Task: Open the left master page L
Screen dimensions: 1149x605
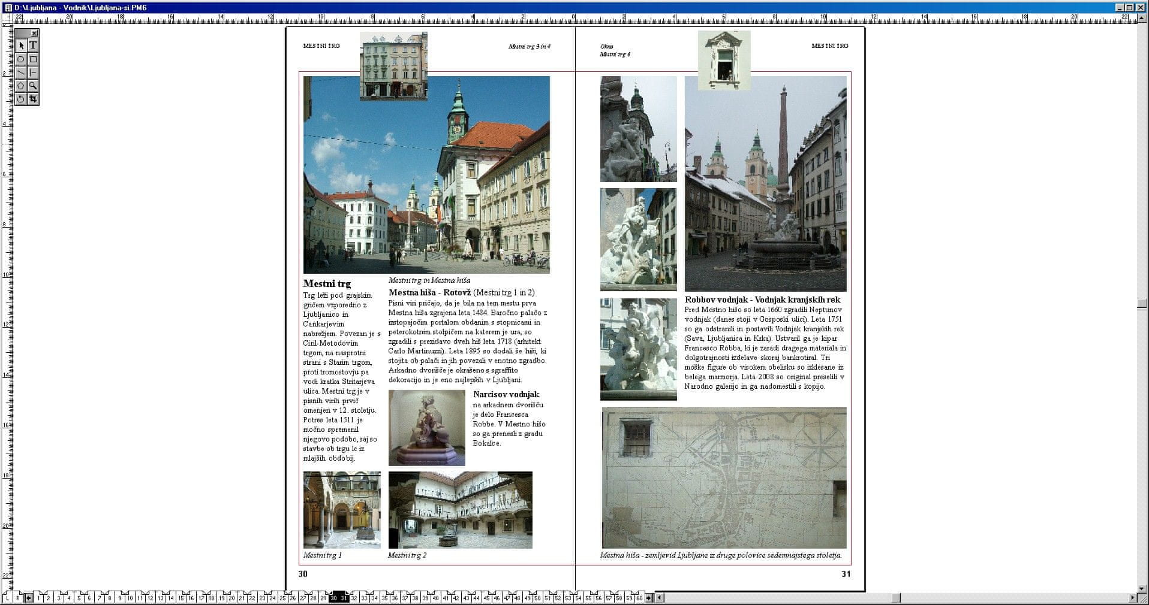Action: coord(8,598)
